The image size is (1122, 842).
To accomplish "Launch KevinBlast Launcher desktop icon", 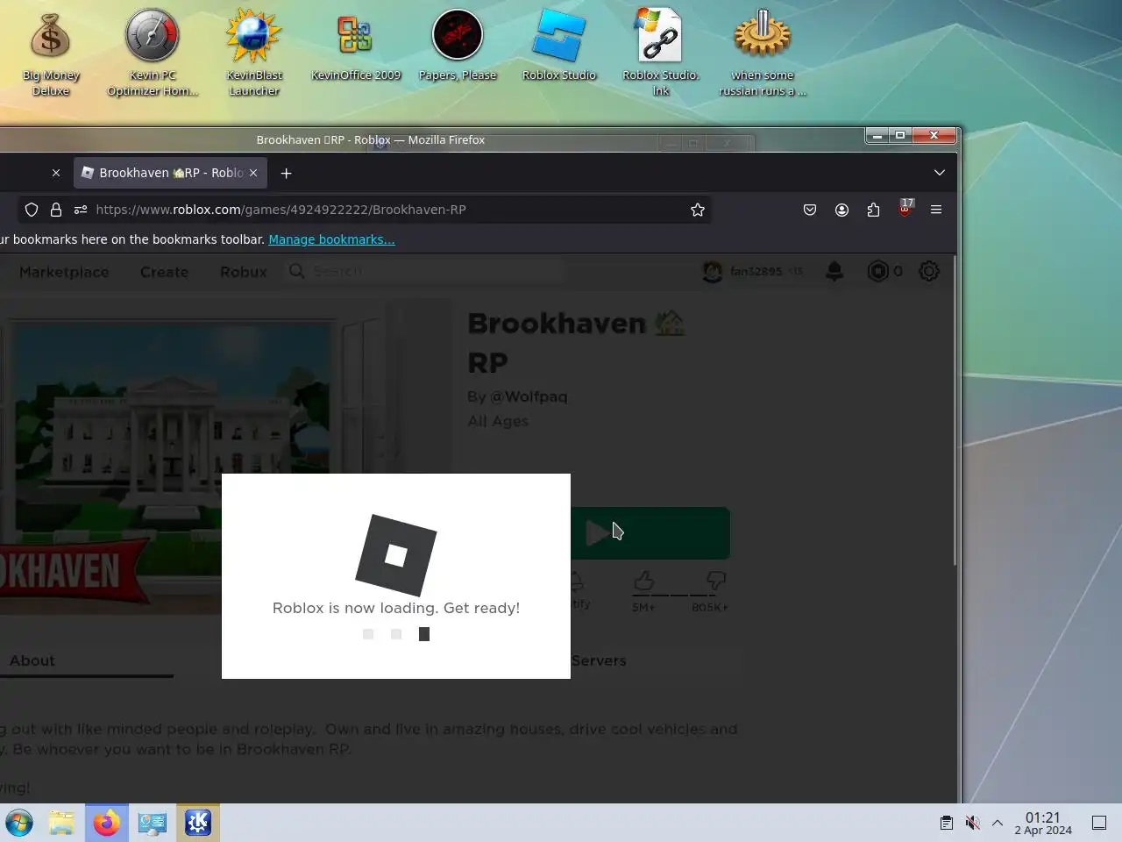I will click(x=254, y=54).
